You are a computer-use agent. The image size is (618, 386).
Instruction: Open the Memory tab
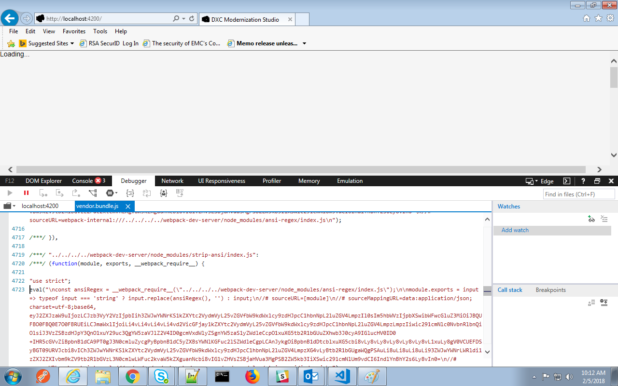coord(309,181)
